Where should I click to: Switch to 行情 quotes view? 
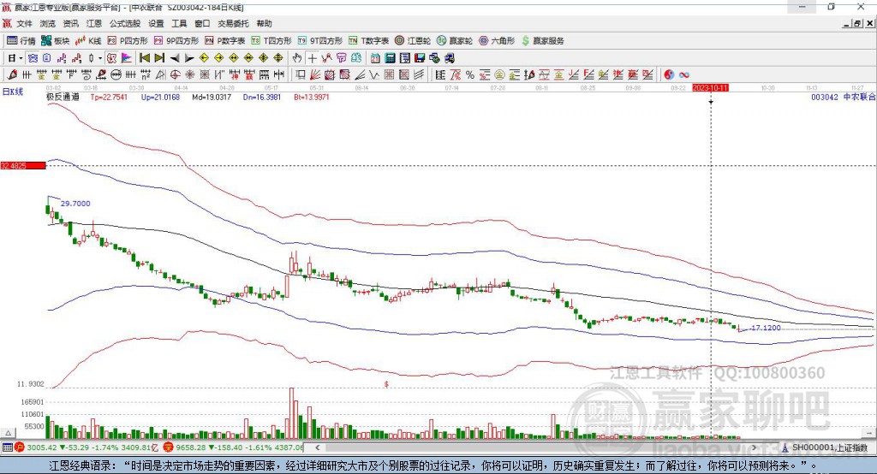[21, 41]
